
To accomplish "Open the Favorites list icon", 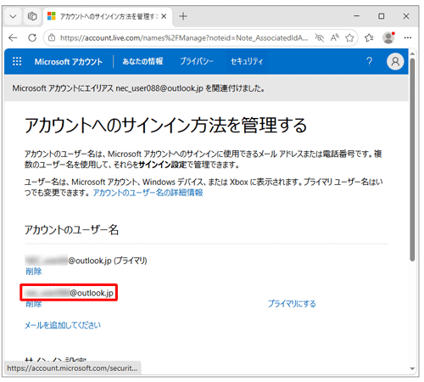I will 369,37.
